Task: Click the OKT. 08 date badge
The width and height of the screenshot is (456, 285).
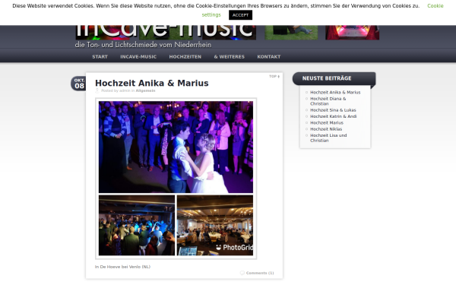Action: tap(79, 84)
